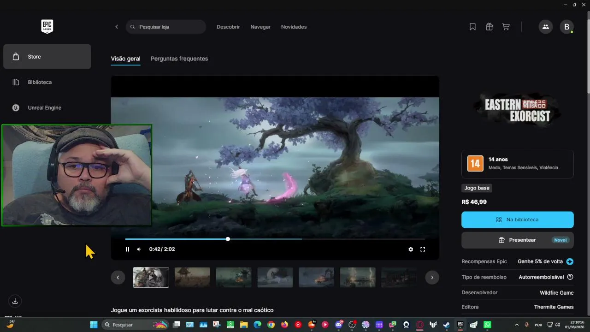Open the weather widget showing 23°
590x332 pixels.
(10, 324)
